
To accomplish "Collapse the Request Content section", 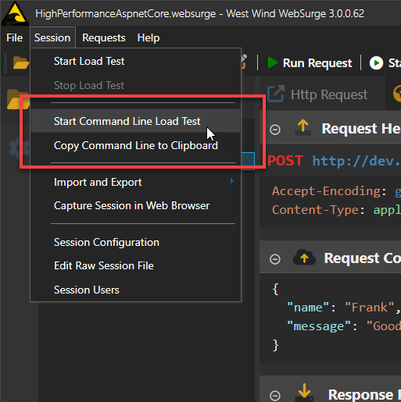I will [275, 259].
